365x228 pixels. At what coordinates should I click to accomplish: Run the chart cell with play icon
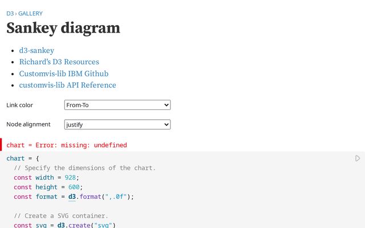(x=358, y=158)
